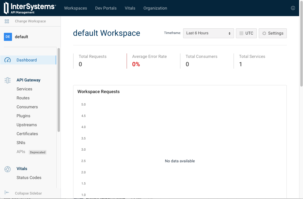Open the info icon in the top bar

(293, 8)
